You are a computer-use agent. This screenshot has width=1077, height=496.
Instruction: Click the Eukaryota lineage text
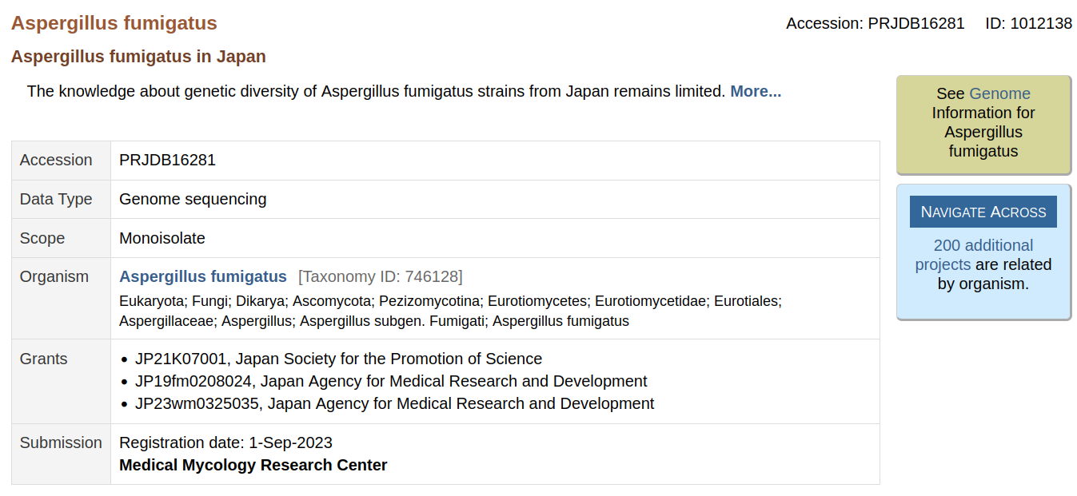(152, 301)
